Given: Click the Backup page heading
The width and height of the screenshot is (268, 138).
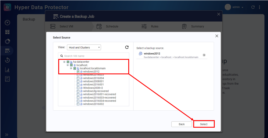Looking at the screenshot, I should point(29,19).
